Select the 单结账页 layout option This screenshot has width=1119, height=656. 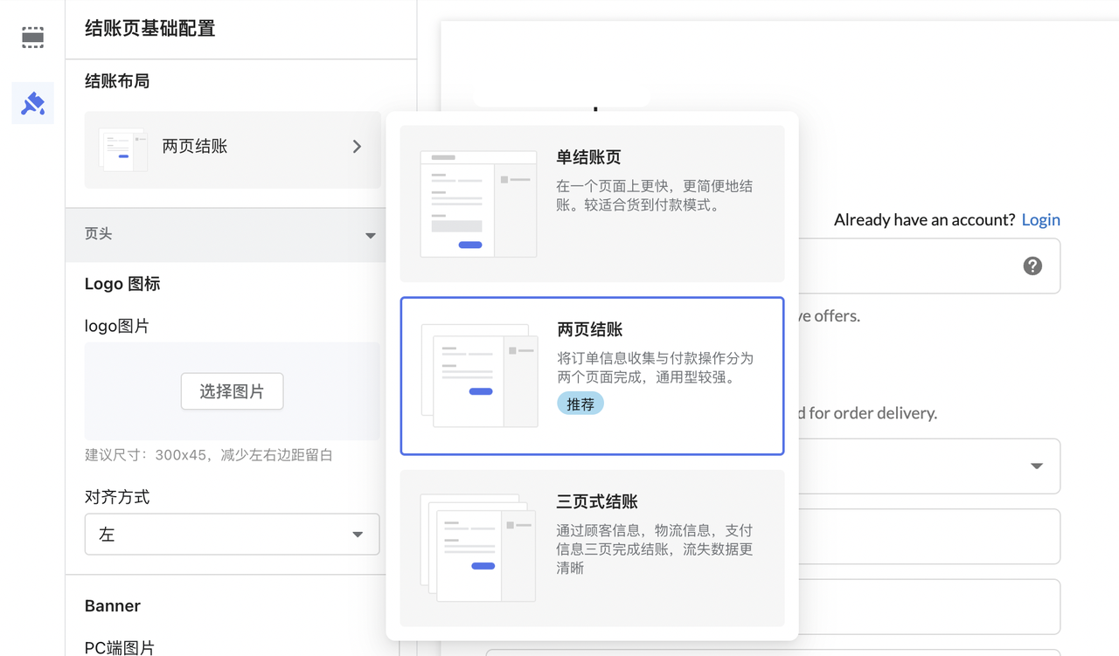click(592, 203)
